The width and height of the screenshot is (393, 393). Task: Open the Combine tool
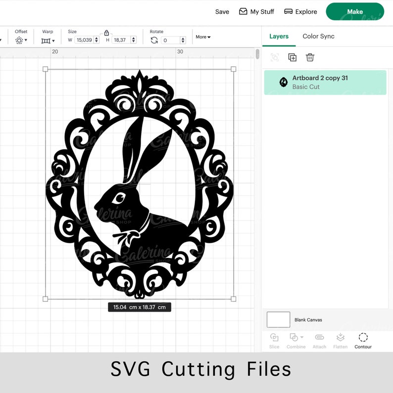coord(296,341)
